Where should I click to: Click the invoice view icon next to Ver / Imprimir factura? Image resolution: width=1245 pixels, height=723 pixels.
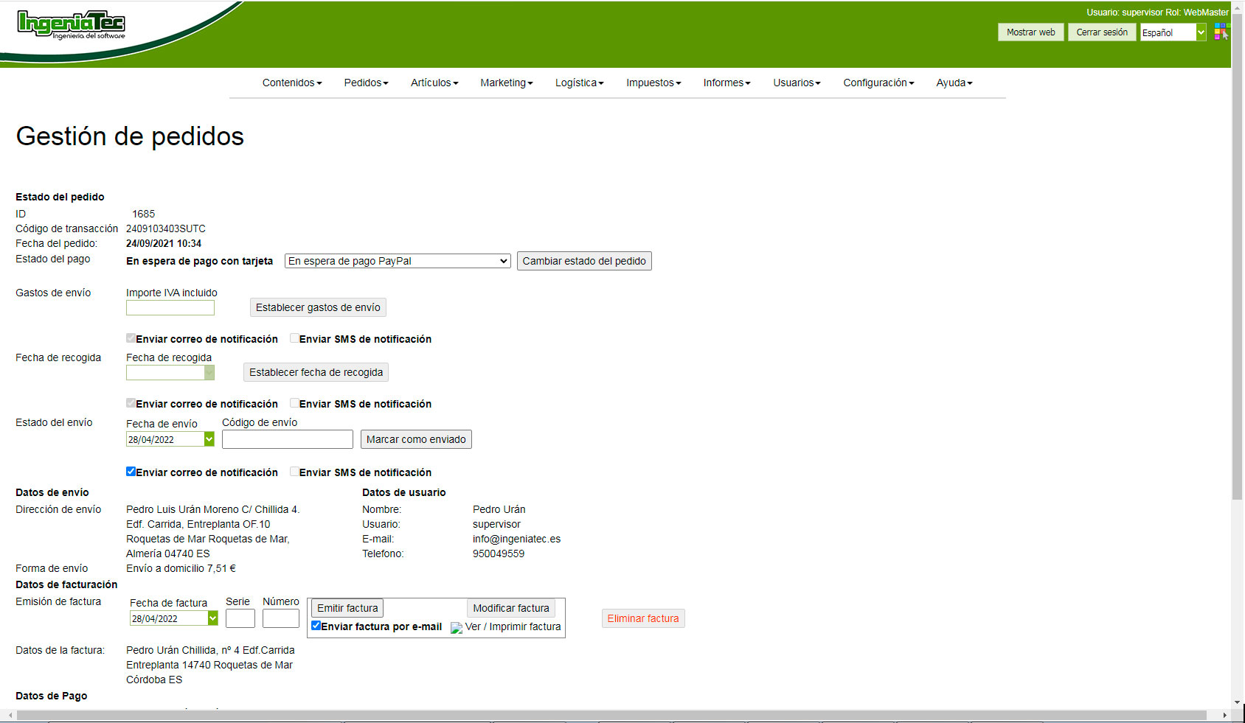[x=457, y=628]
